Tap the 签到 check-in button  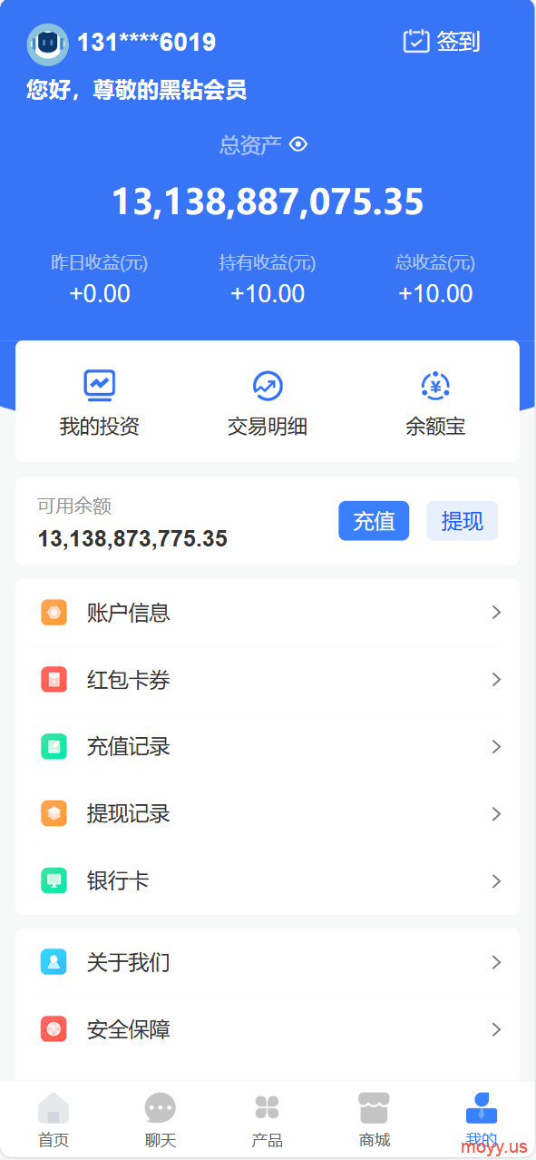pyautogui.click(x=442, y=42)
